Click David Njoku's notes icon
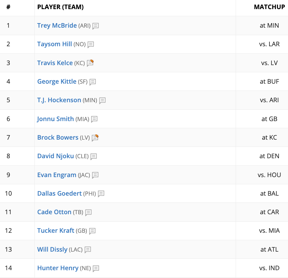Image resolution: width=288 pixels, height=278 pixels. click(x=94, y=157)
